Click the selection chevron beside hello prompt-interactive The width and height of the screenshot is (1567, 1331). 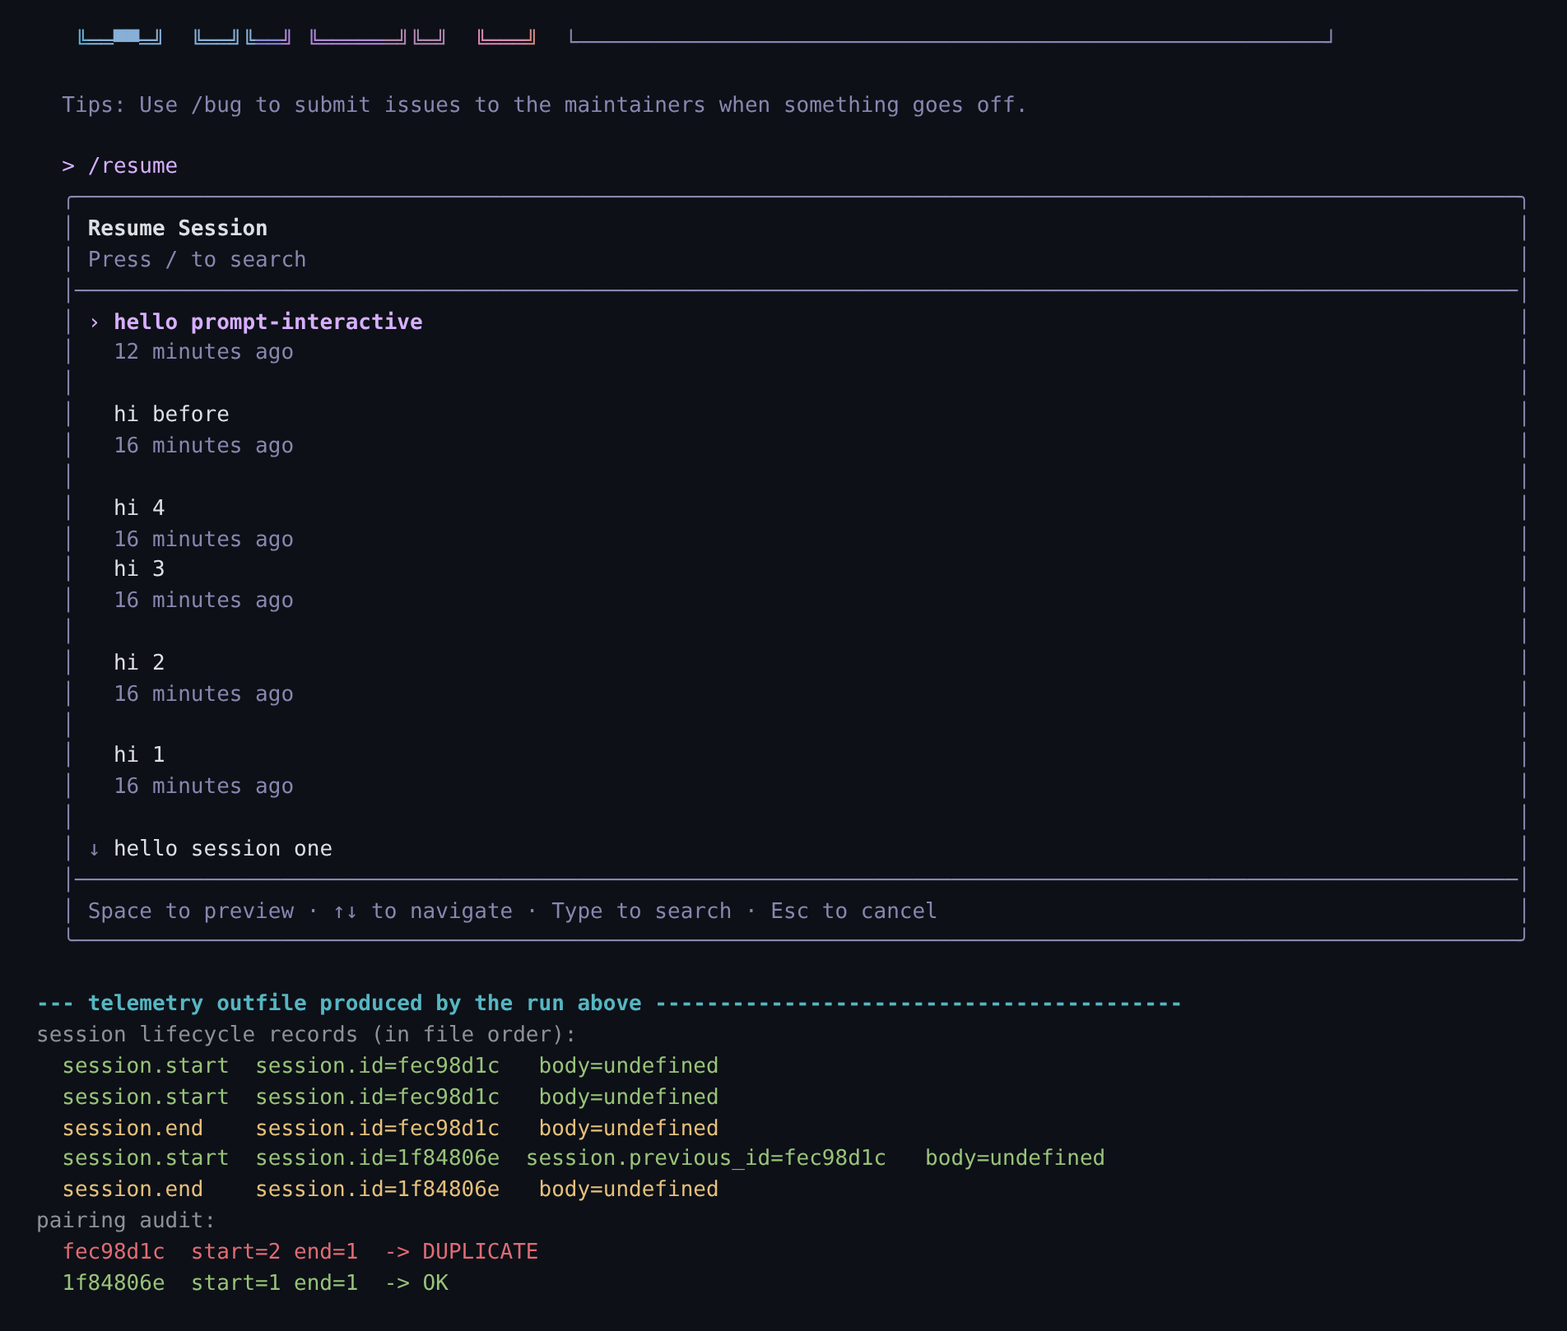[x=95, y=322]
